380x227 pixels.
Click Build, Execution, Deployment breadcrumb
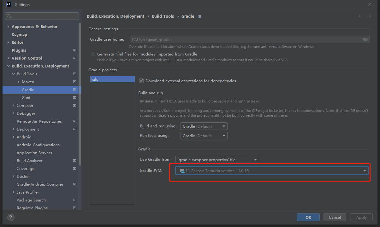[x=116, y=16]
